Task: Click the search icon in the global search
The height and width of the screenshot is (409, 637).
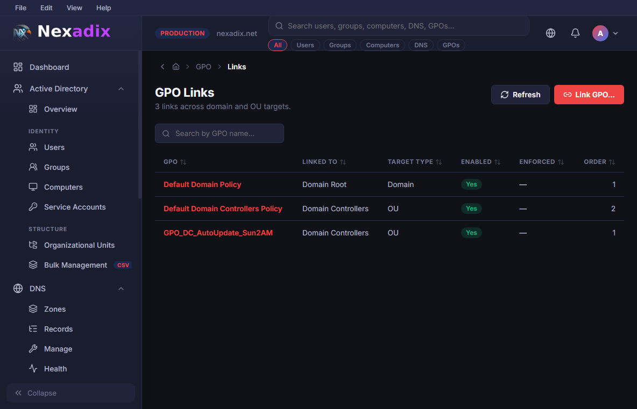Action: [x=279, y=26]
